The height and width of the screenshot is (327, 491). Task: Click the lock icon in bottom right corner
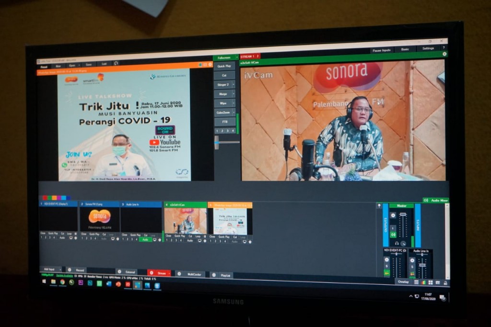pyautogui.click(x=445, y=282)
